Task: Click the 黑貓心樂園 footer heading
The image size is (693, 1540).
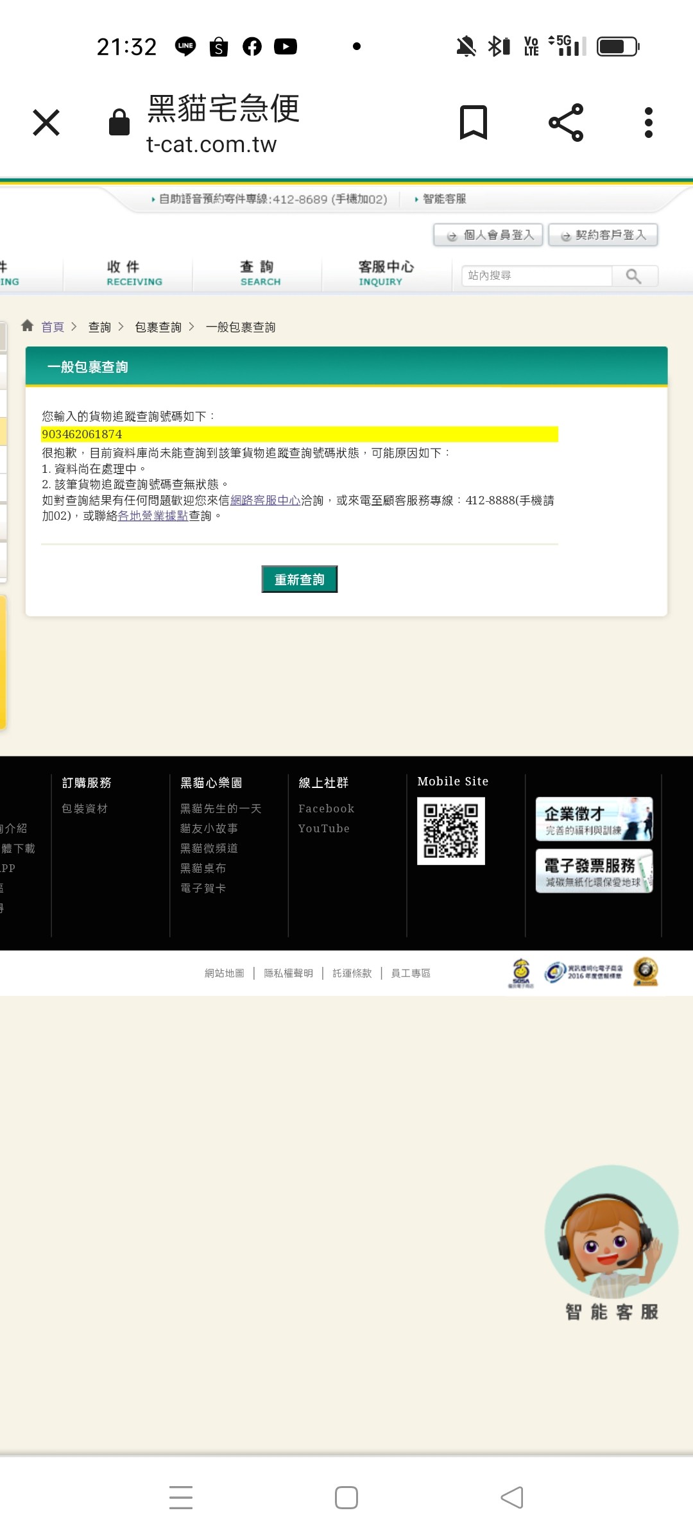Action: pyautogui.click(x=211, y=783)
